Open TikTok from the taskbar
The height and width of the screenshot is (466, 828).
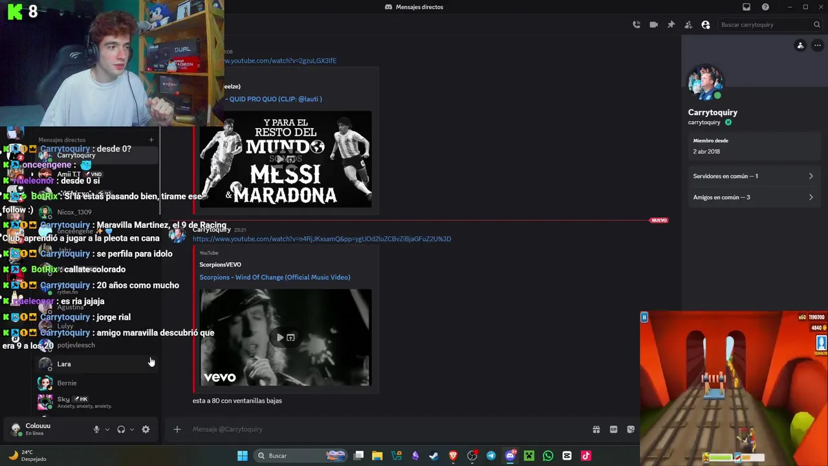pos(586,456)
